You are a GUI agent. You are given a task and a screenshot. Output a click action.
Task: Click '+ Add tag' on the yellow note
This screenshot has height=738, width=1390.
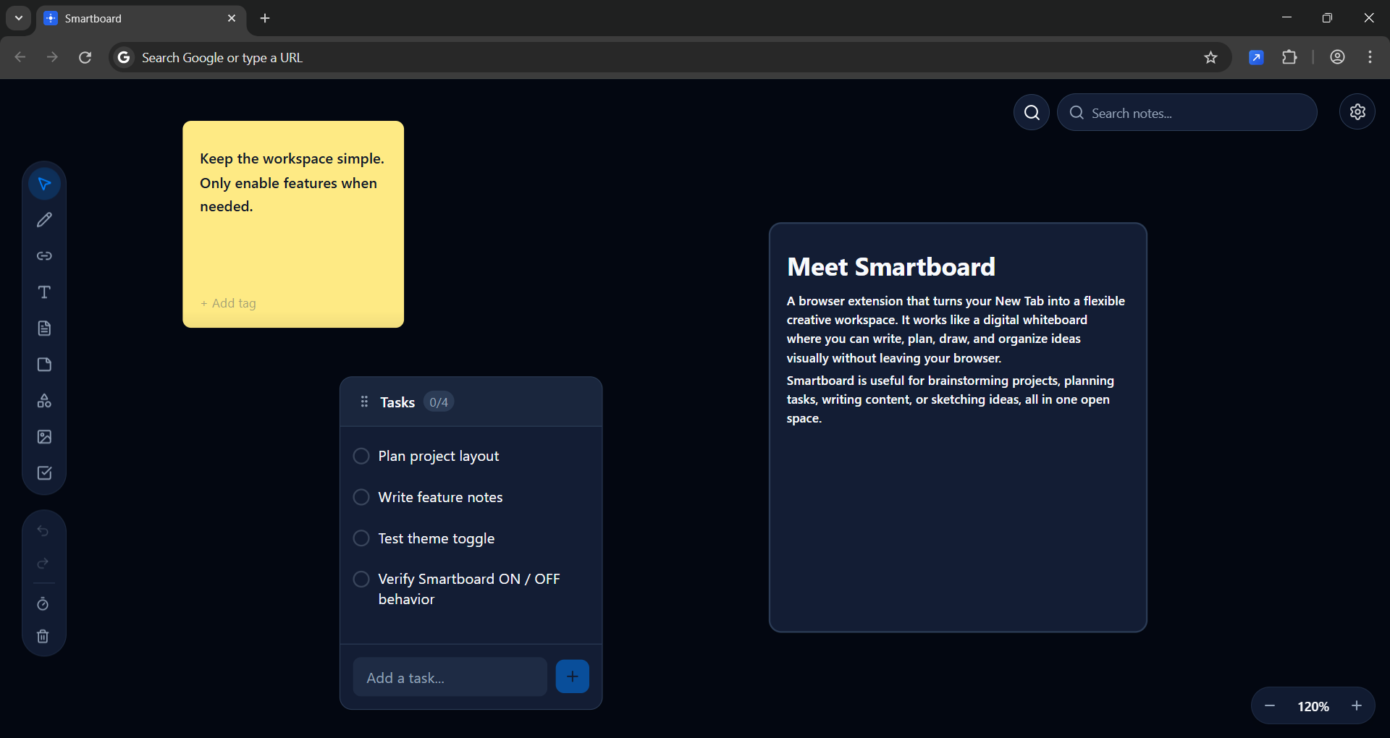pyautogui.click(x=227, y=303)
